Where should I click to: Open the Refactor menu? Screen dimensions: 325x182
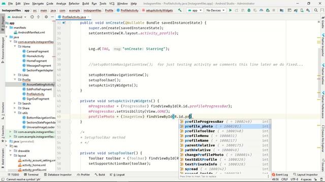pos(74,4)
